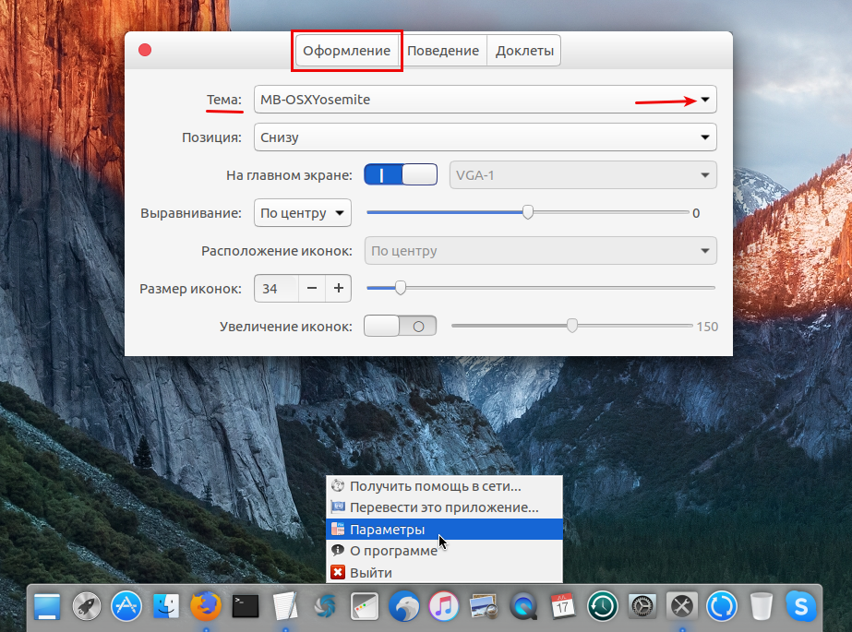Click the blue swirl shutter icon in dock
This screenshot has width=852, height=632.
click(x=325, y=606)
